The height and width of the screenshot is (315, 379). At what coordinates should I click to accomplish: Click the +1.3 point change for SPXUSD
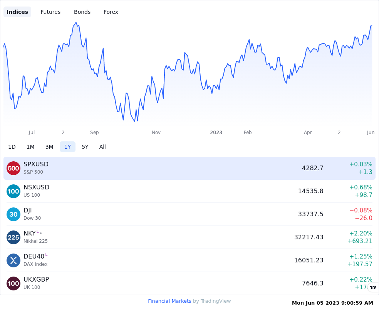365,172
